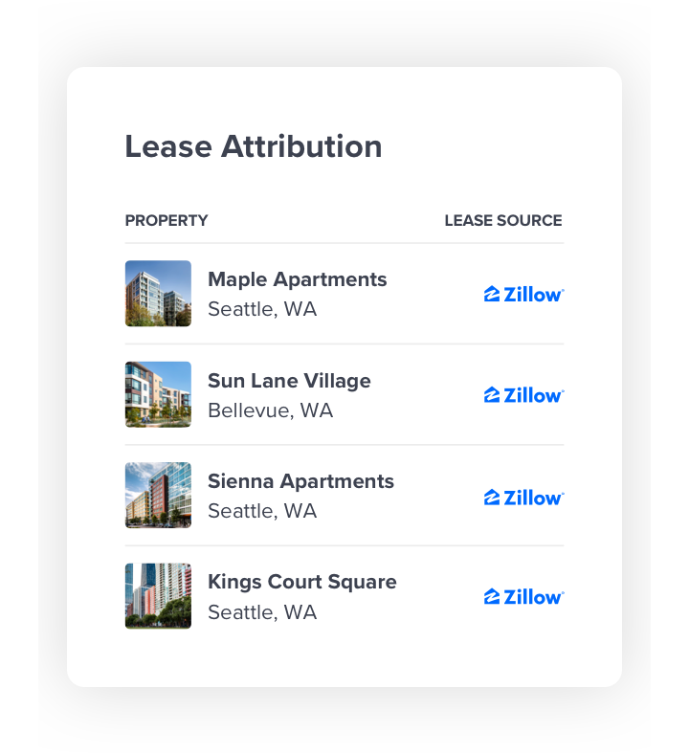Open the Kings Court Square building thumbnail
The width and height of the screenshot is (689, 754).
coord(158,596)
